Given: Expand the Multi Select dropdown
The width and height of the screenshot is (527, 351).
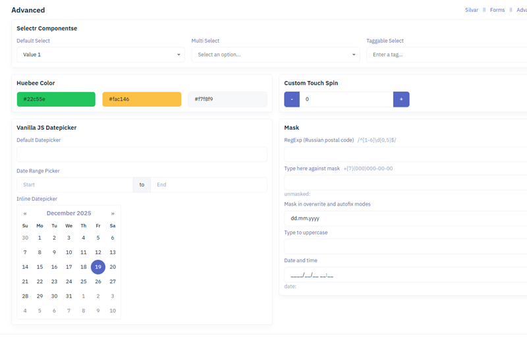Looking at the screenshot, I should (275, 55).
